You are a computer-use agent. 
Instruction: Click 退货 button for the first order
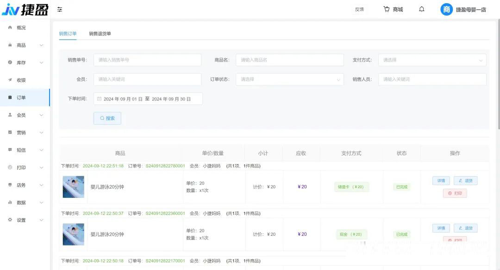[465, 181]
